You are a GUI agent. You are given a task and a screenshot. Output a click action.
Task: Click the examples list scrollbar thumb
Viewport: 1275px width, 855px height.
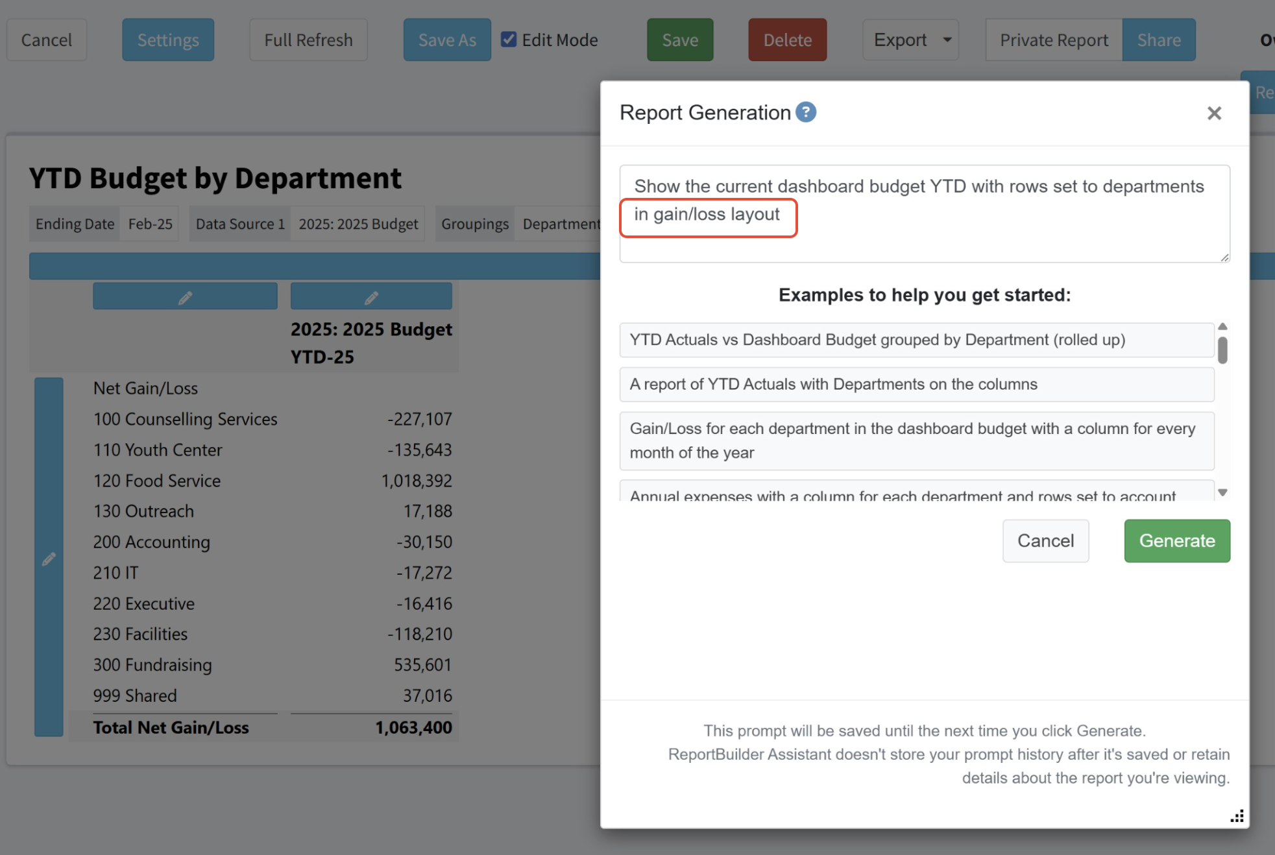(1222, 350)
